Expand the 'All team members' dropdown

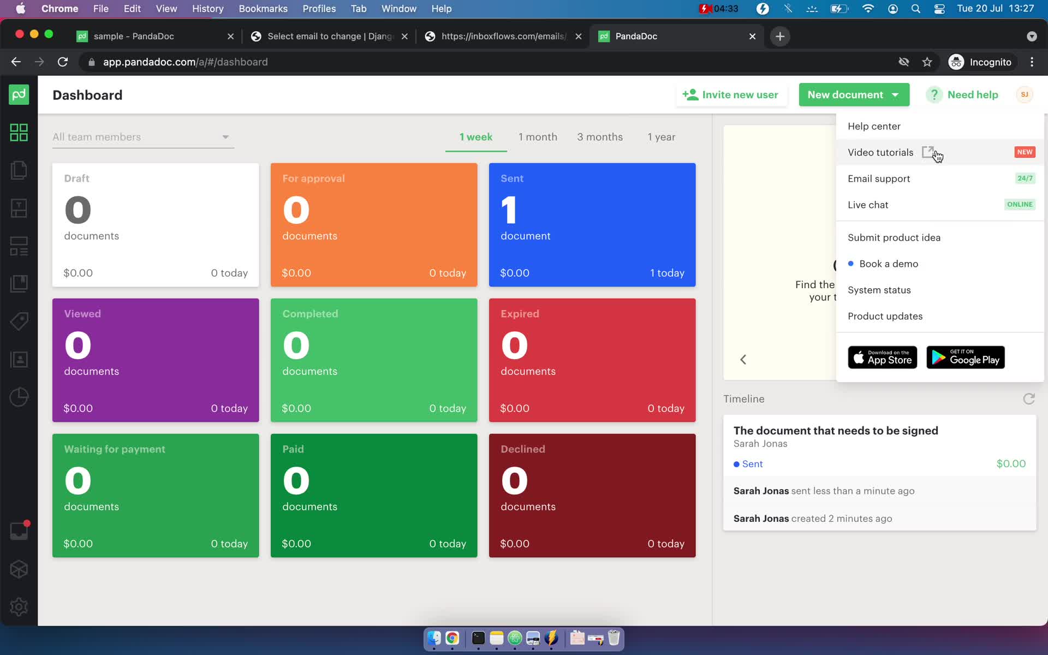tap(140, 136)
